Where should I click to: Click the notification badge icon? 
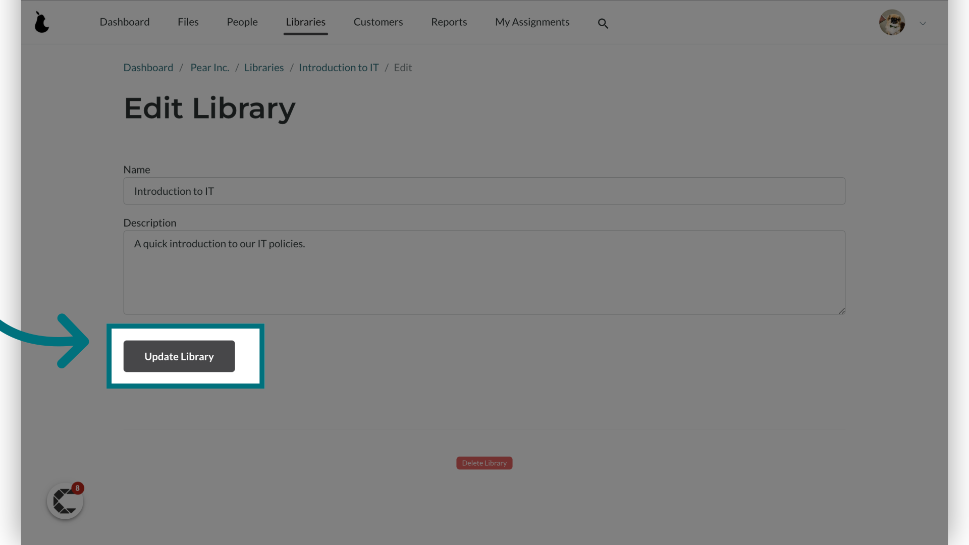[x=77, y=488]
